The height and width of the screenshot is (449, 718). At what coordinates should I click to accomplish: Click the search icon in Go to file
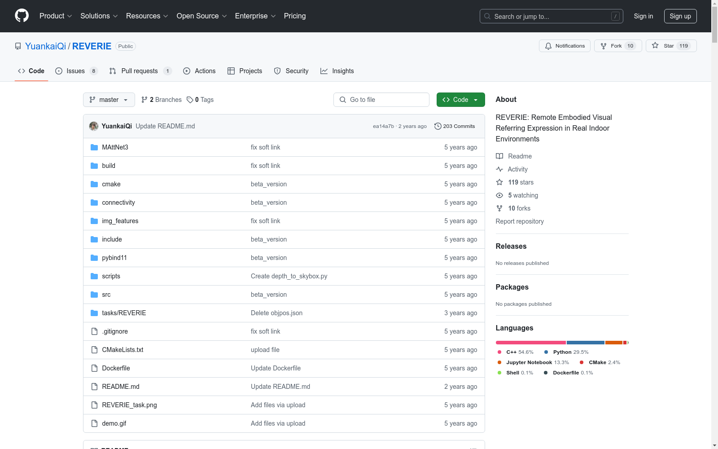[343, 100]
